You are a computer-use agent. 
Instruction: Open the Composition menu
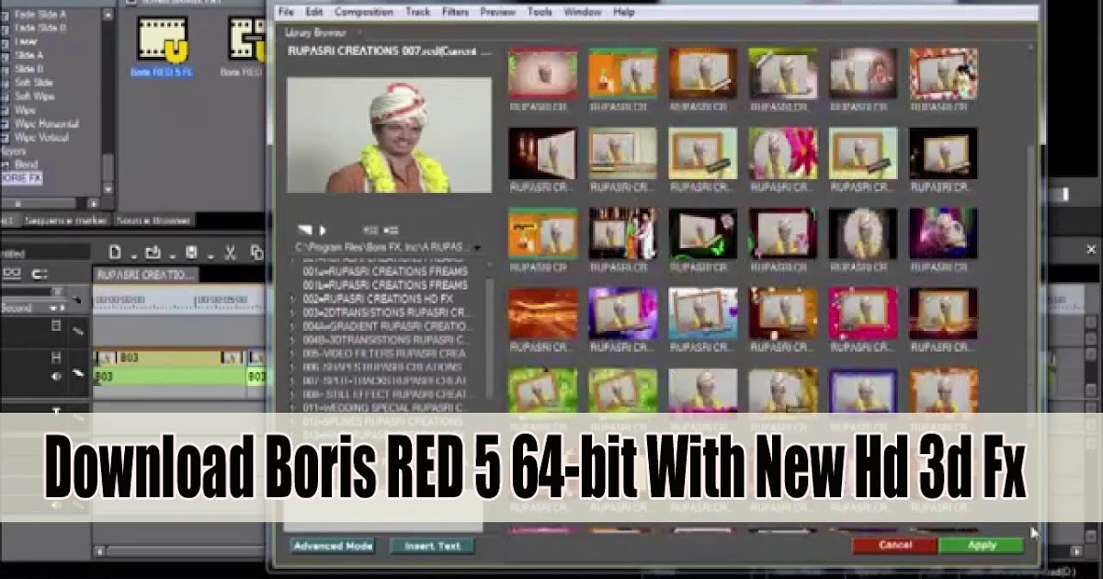363,12
